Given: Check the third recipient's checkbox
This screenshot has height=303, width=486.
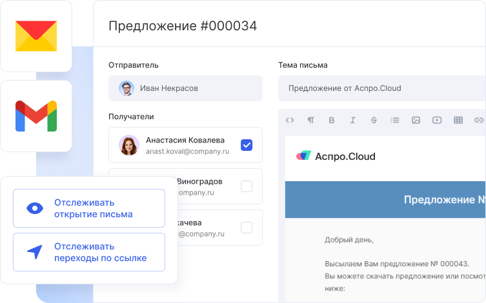Looking at the screenshot, I should (247, 227).
